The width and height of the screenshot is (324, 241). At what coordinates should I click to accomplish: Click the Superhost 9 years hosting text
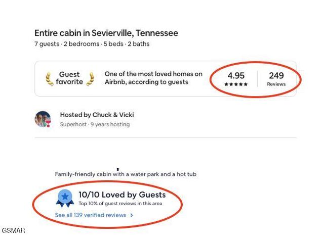pos(95,124)
